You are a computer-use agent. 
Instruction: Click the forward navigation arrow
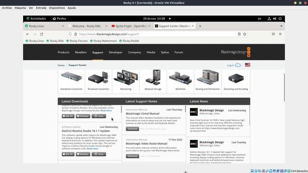35,34
